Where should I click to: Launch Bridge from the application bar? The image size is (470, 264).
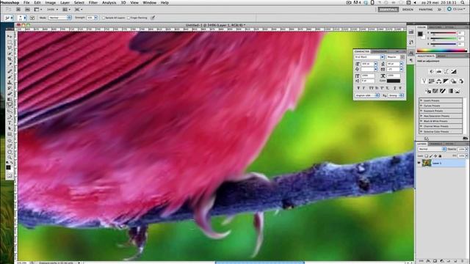(x=18, y=10)
